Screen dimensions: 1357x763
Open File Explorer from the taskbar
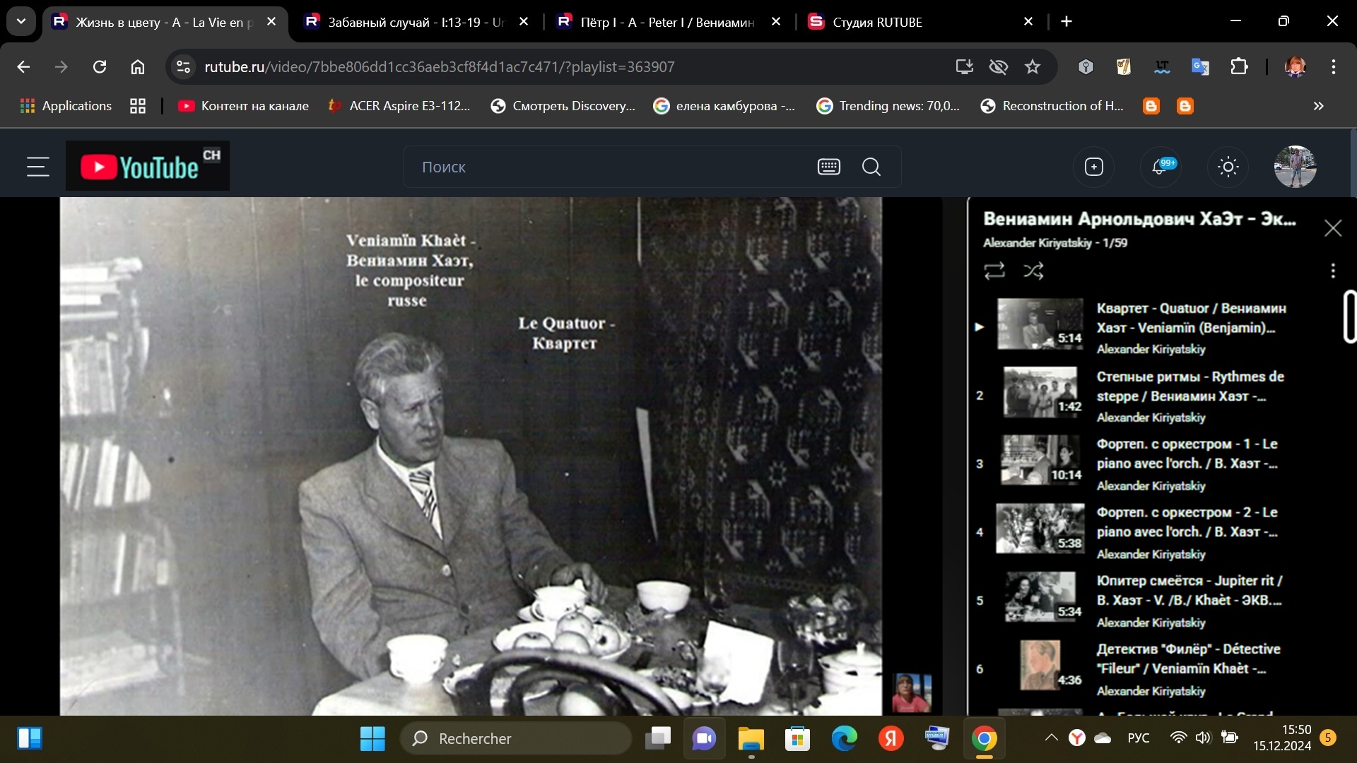tap(751, 738)
